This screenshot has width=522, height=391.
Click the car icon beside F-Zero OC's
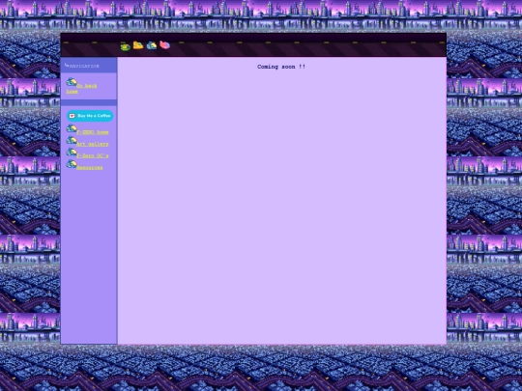pyautogui.click(x=72, y=152)
